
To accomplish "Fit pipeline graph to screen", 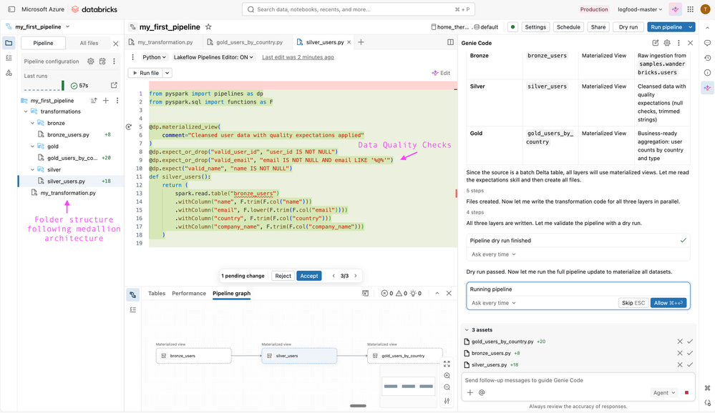I will [447, 364].
